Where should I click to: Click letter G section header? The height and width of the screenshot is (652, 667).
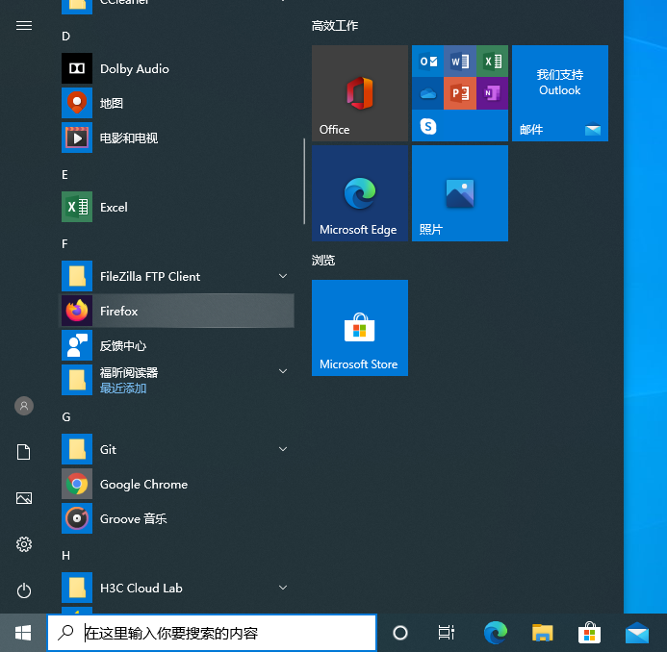66,417
